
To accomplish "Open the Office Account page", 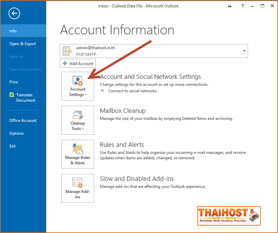I will pos(23,121).
